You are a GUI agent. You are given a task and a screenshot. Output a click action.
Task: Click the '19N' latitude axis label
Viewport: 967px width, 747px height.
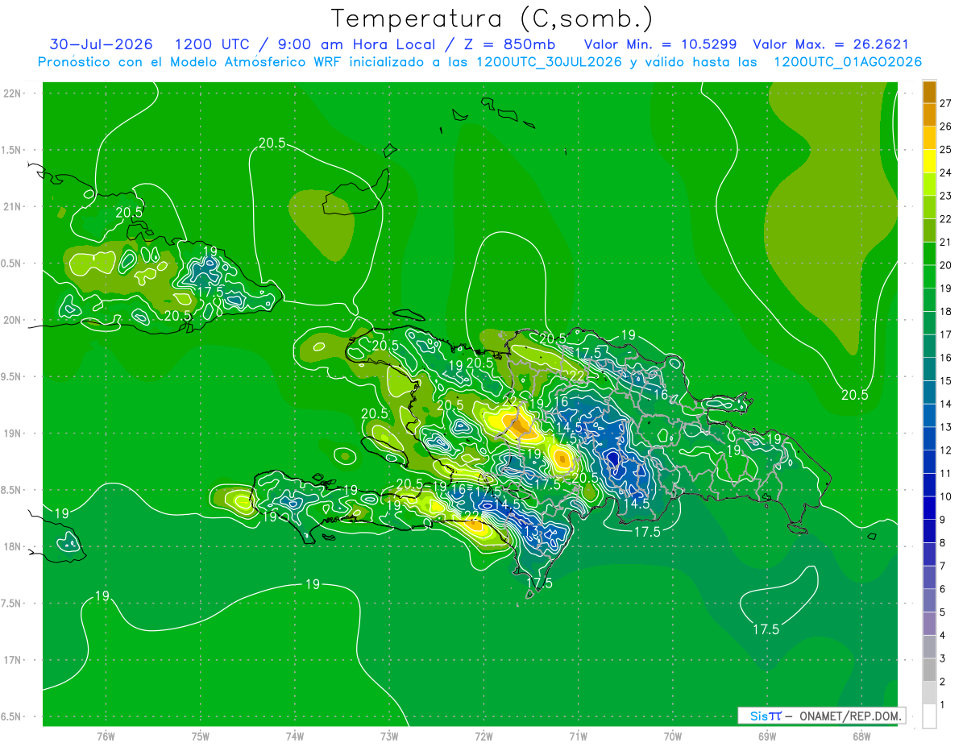(13, 434)
